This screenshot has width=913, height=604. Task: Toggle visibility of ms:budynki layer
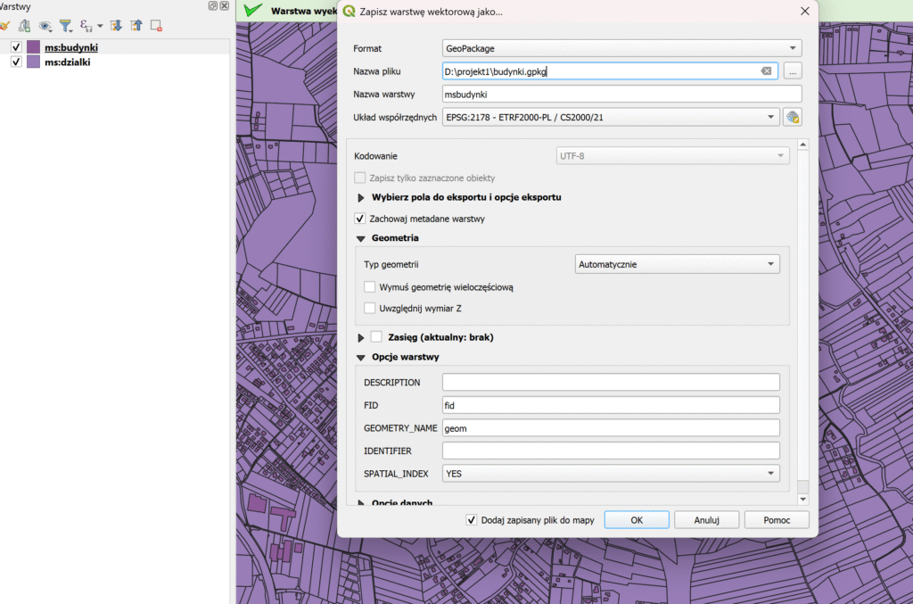(x=16, y=47)
